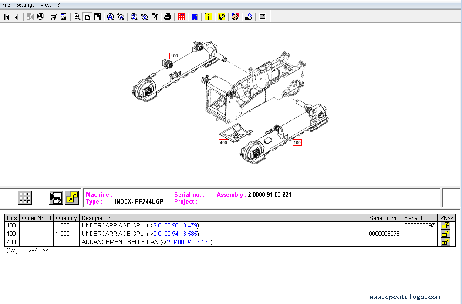Open the yellow wrench service icon
Screen dimensions: 462x304
click(222, 17)
